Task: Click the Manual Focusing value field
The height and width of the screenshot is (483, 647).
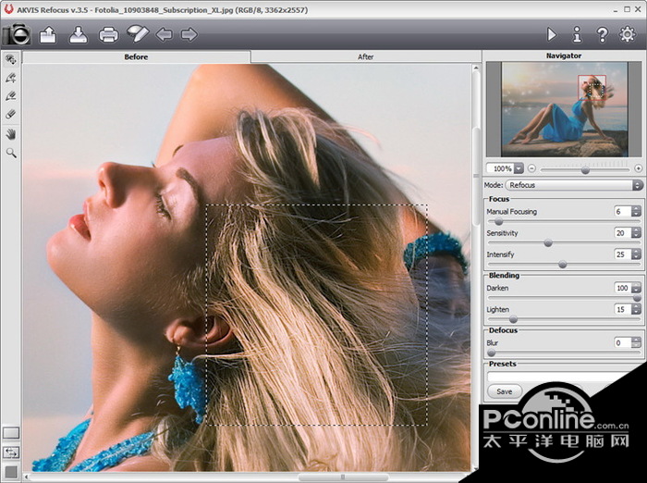Action: [x=622, y=212]
